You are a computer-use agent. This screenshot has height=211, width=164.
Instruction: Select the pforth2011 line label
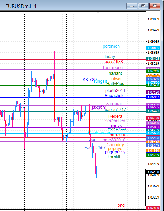click(115, 91)
